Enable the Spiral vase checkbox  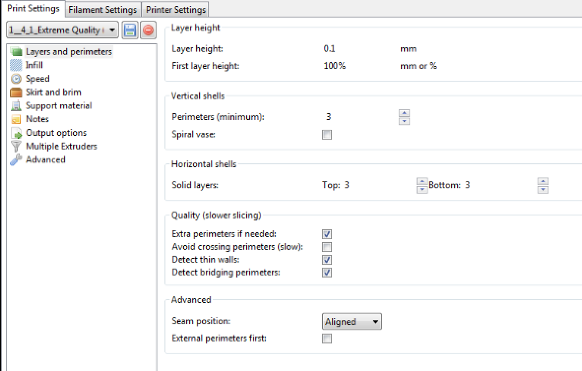(326, 134)
